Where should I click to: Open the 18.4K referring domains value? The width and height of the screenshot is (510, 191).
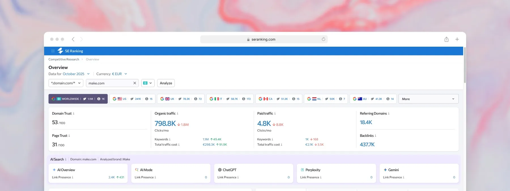coord(366,122)
